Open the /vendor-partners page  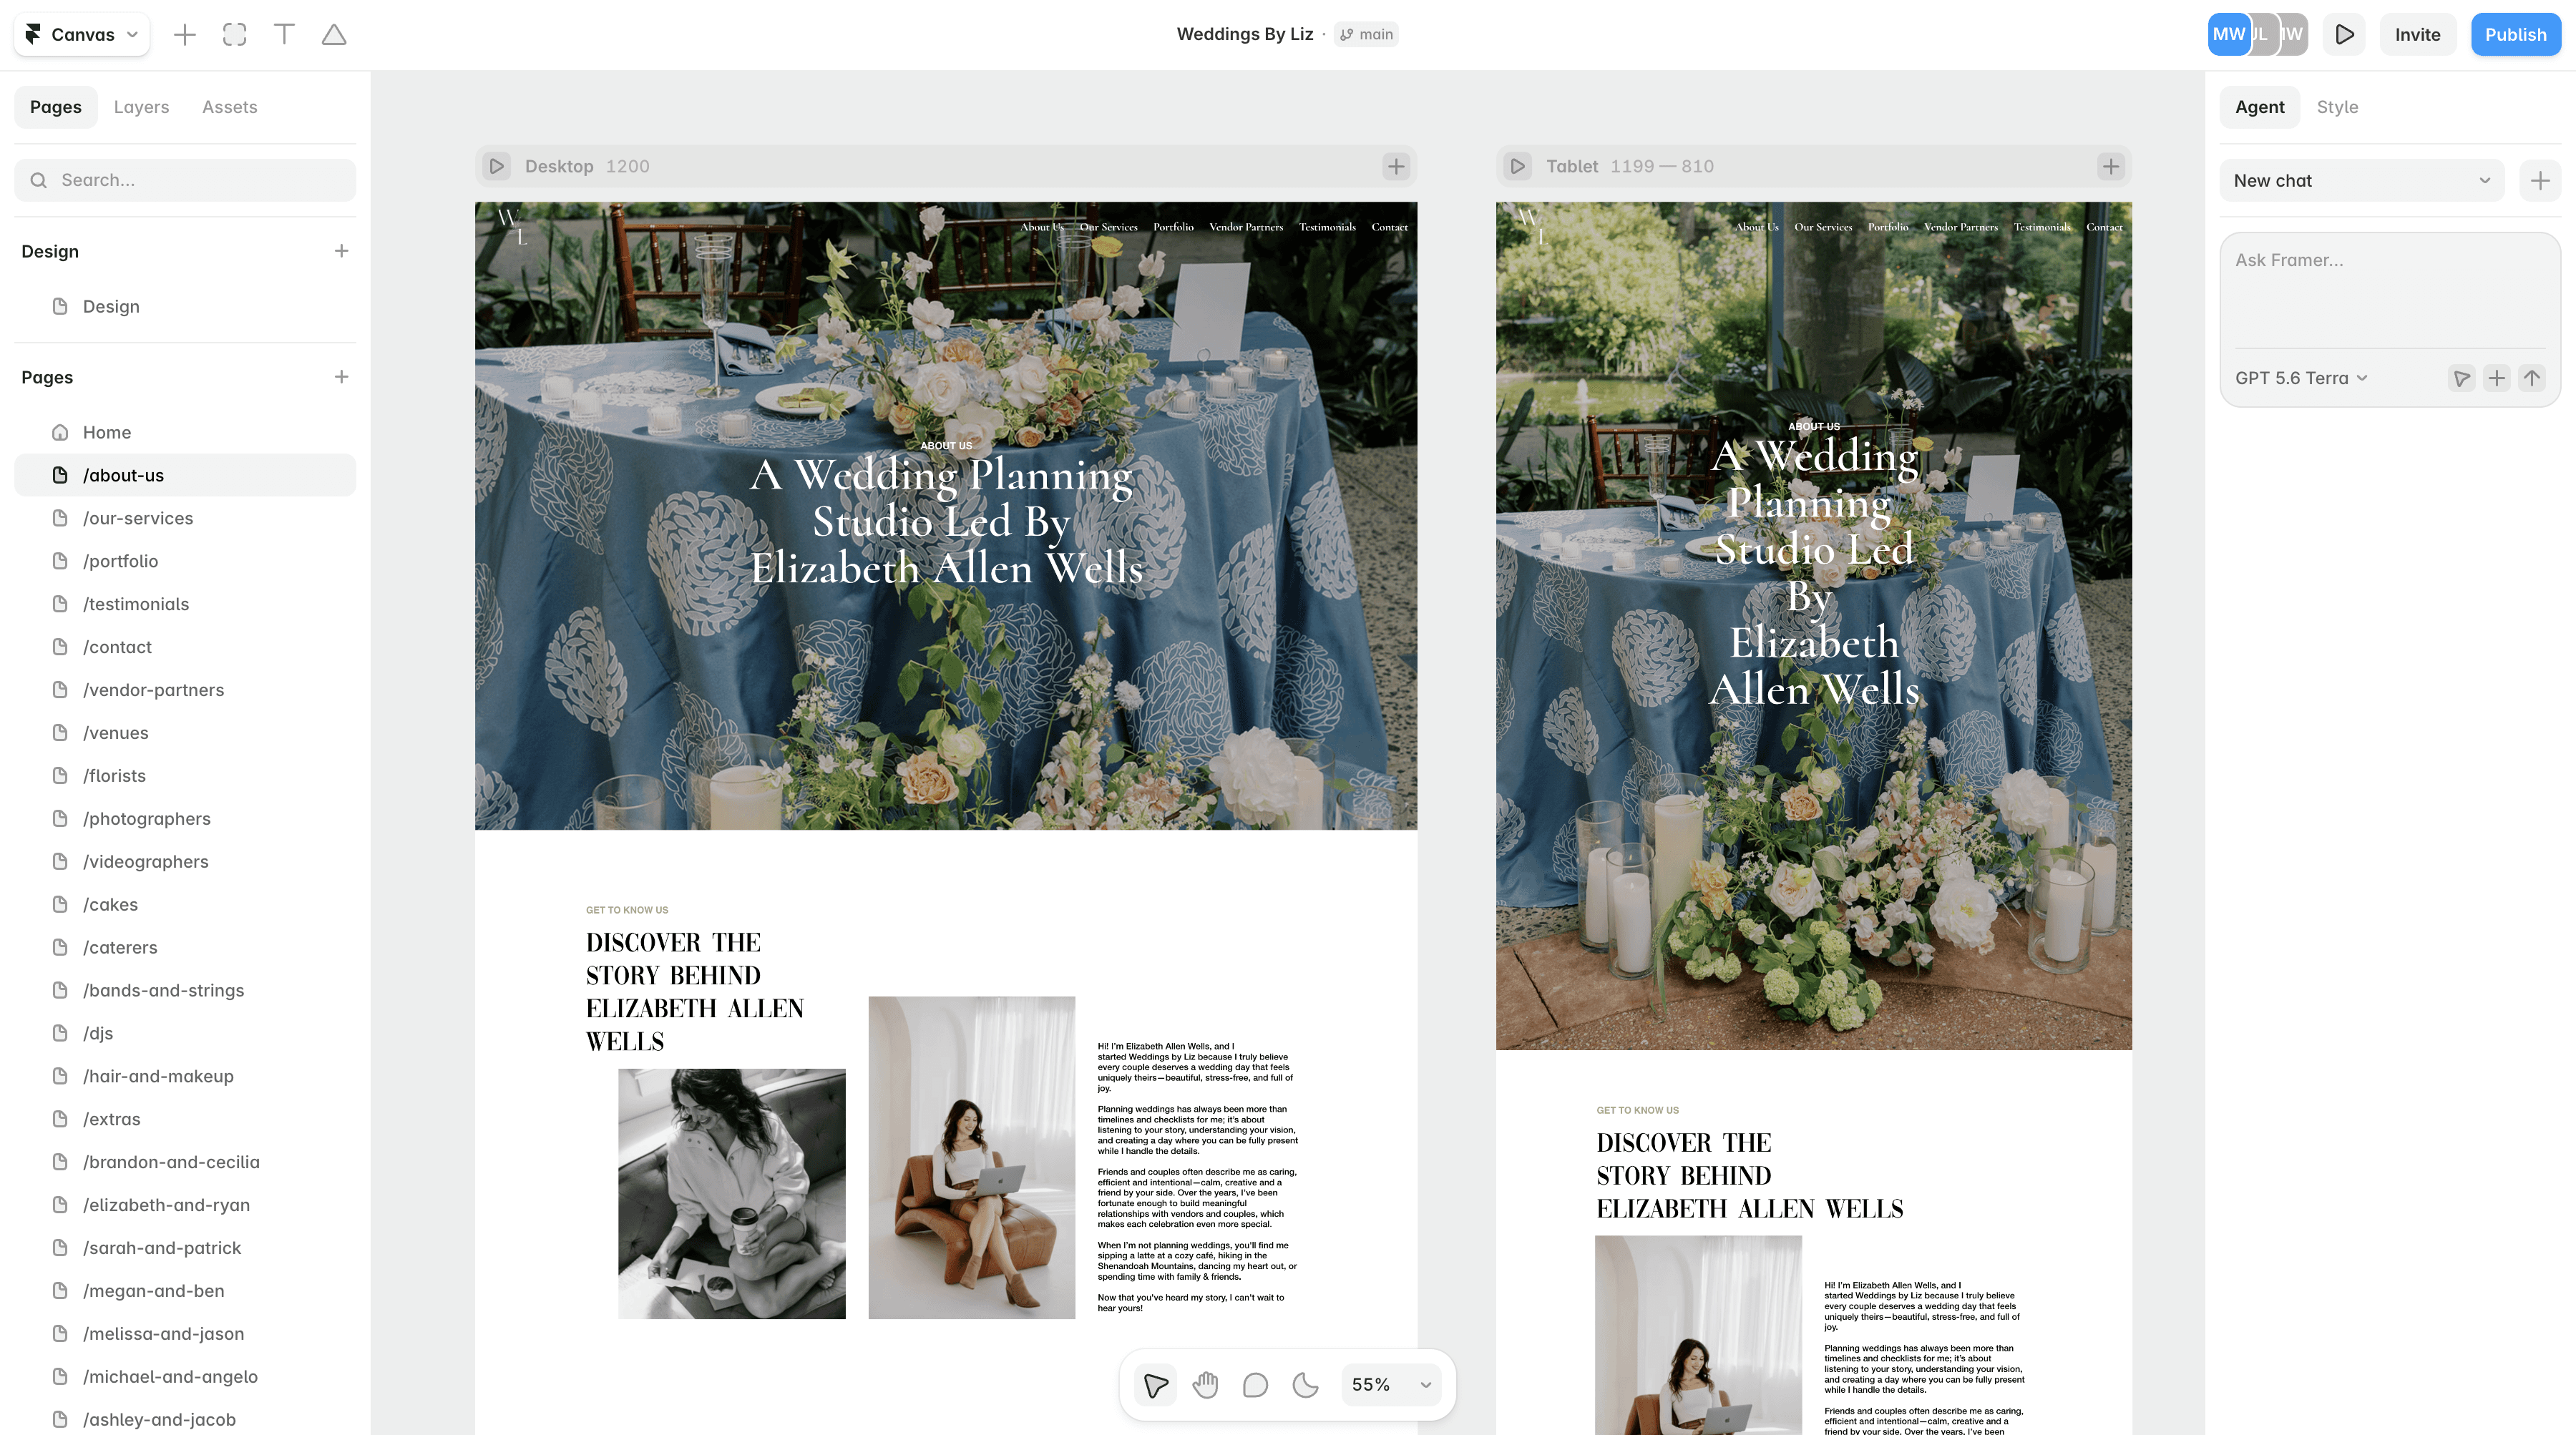[x=185, y=690]
